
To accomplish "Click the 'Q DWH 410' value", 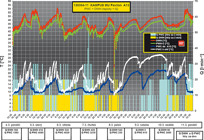I will (36, 130).
